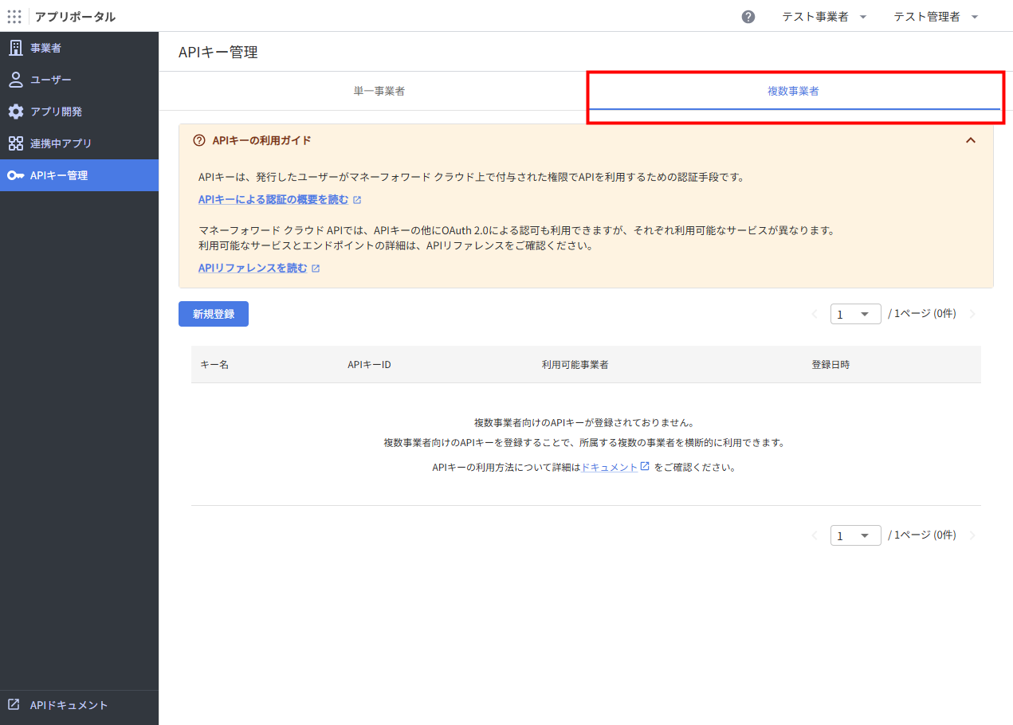Open the ドキュメント link
The image size is (1013, 725).
610,468
